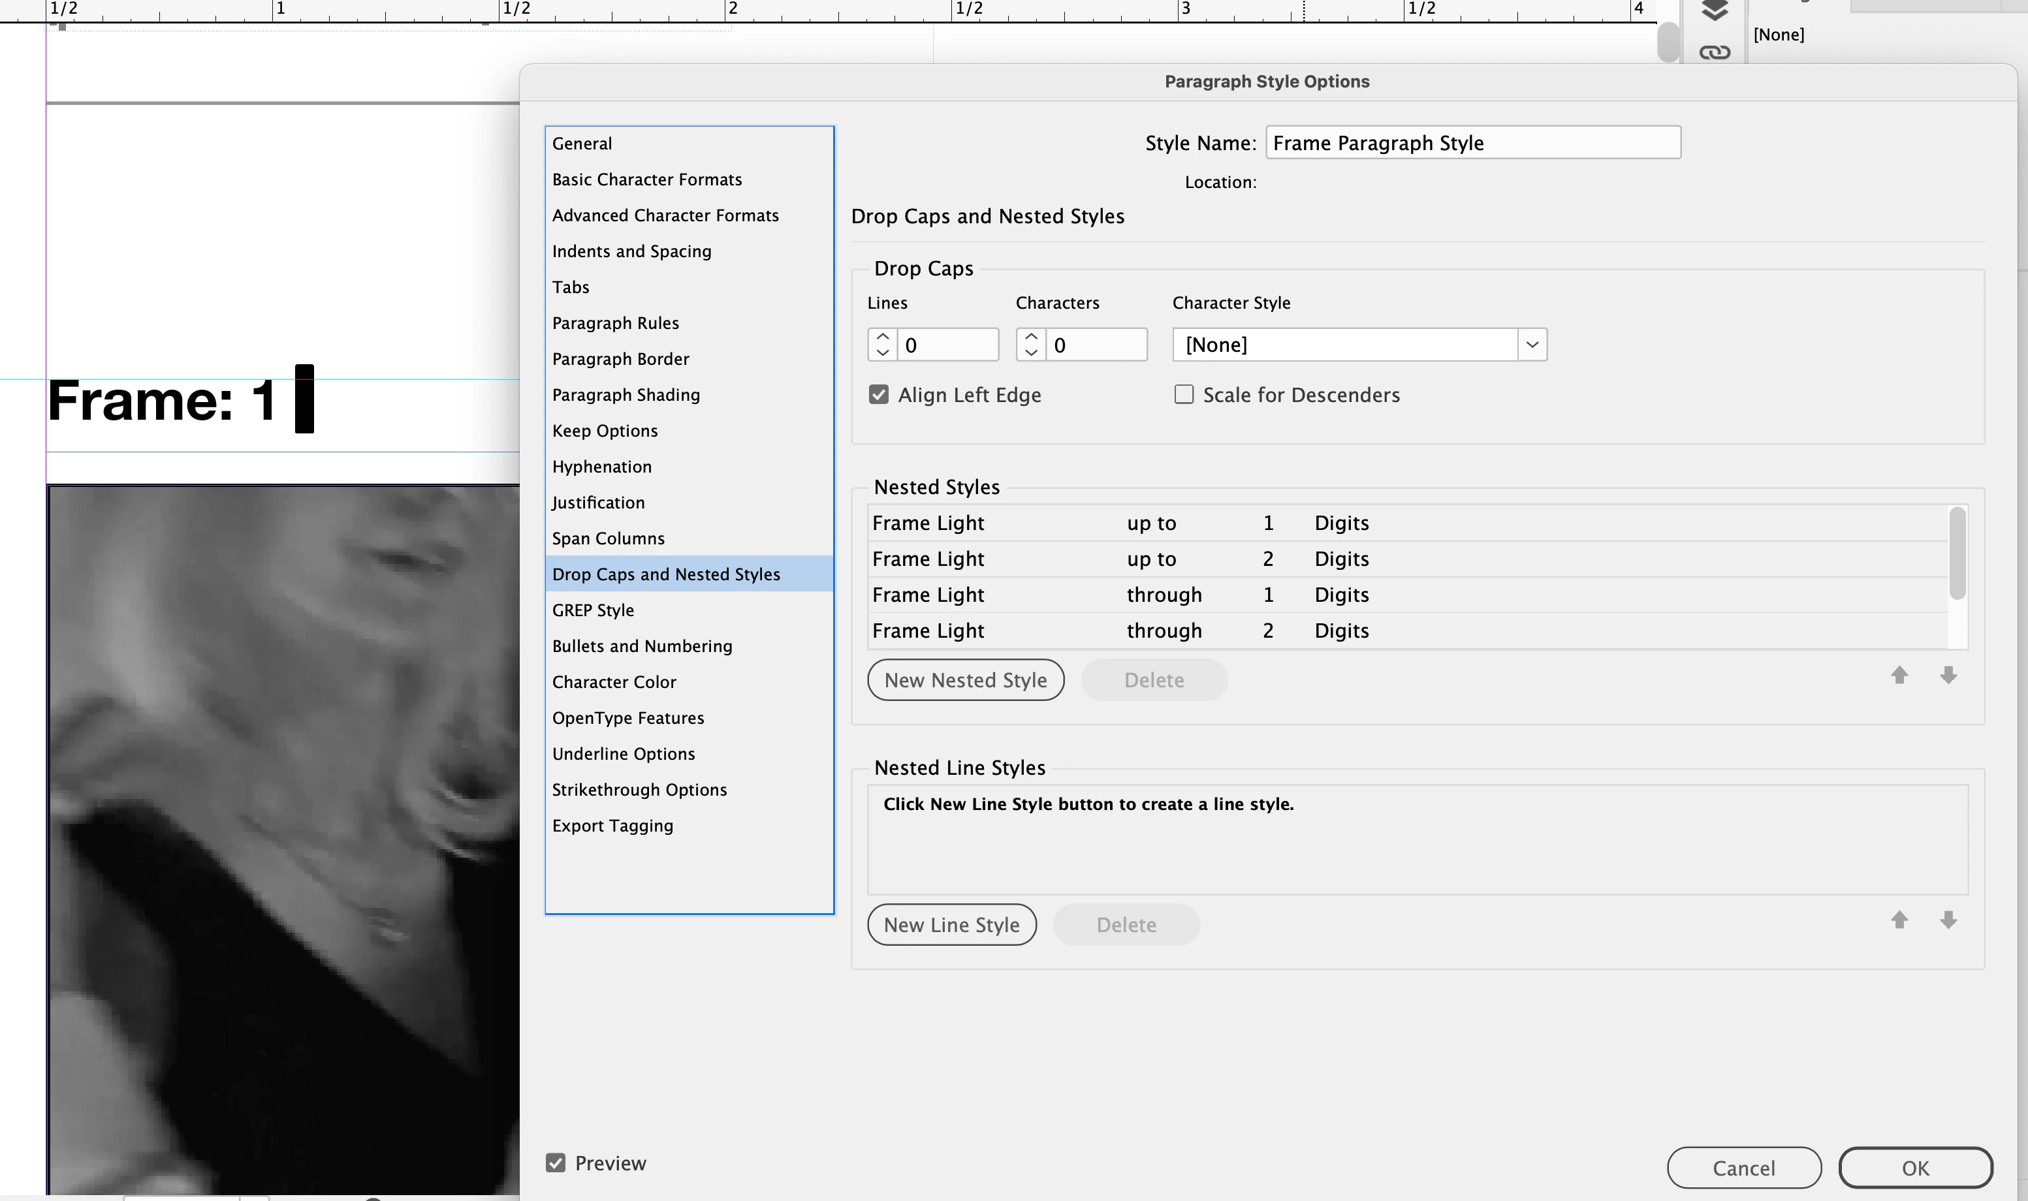Decrease Drop Cap Characters stepper

(1030, 353)
